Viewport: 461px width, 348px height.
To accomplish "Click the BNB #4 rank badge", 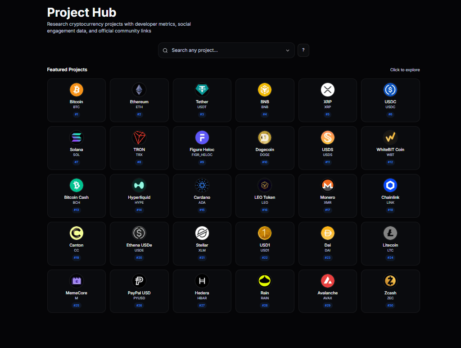I will pos(265,114).
